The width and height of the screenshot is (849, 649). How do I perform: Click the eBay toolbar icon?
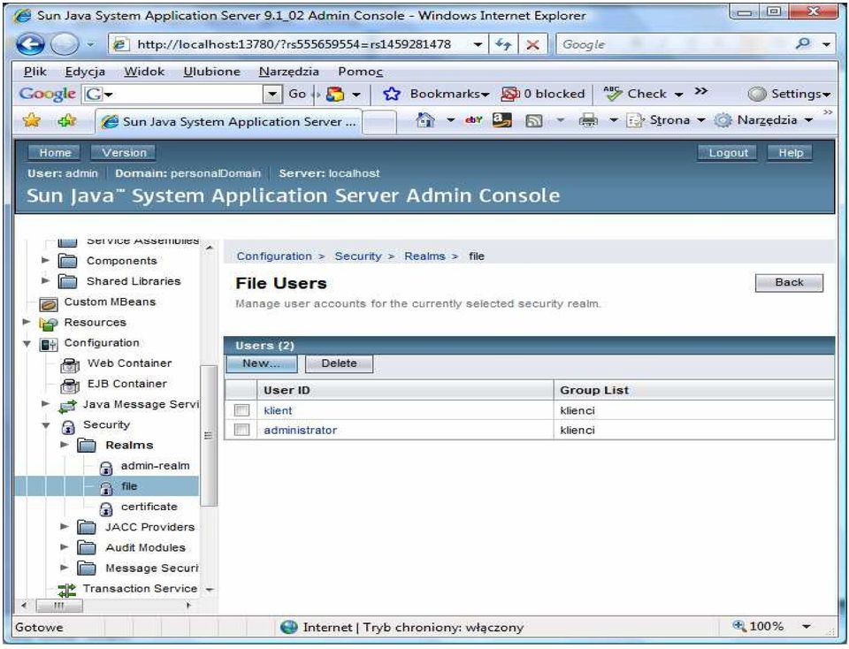474,119
